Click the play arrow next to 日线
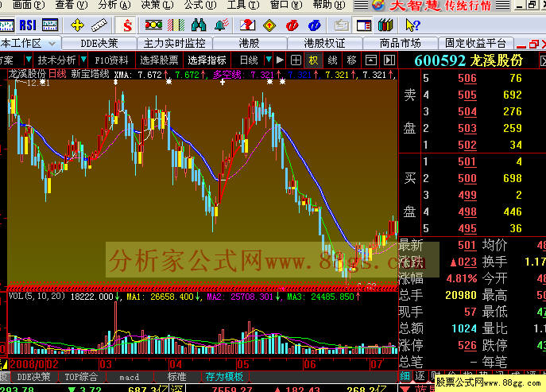 (280, 60)
